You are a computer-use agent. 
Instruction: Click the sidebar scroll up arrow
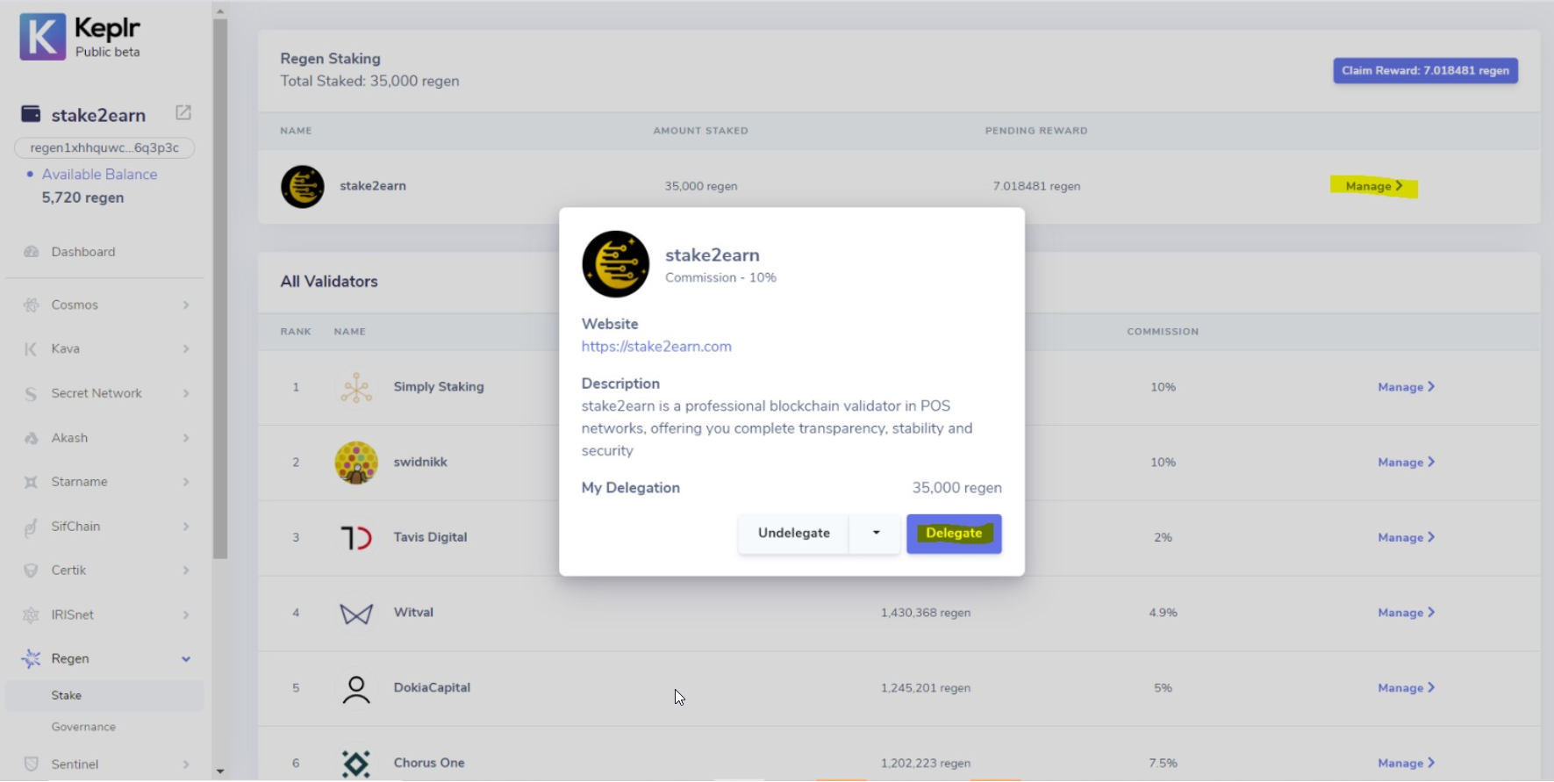220,11
